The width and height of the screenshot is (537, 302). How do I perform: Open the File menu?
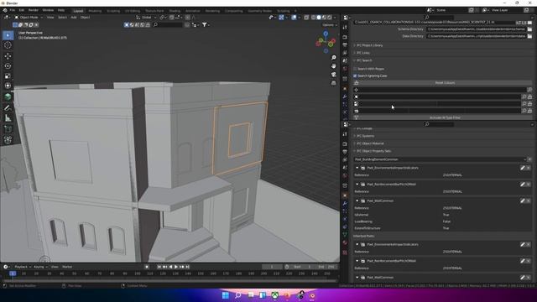[13, 10]
